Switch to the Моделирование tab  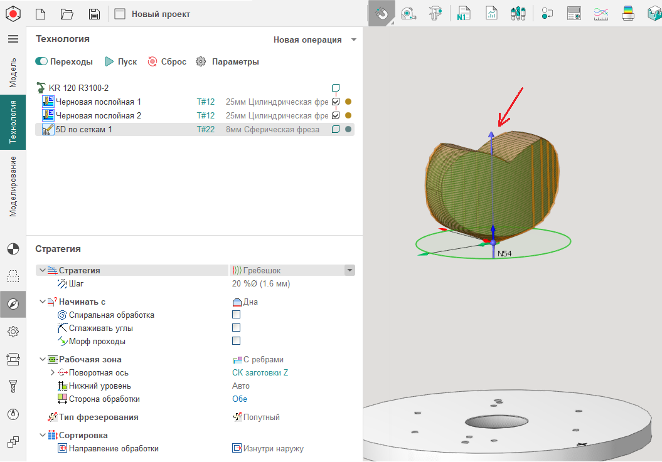tap(13, 186)
